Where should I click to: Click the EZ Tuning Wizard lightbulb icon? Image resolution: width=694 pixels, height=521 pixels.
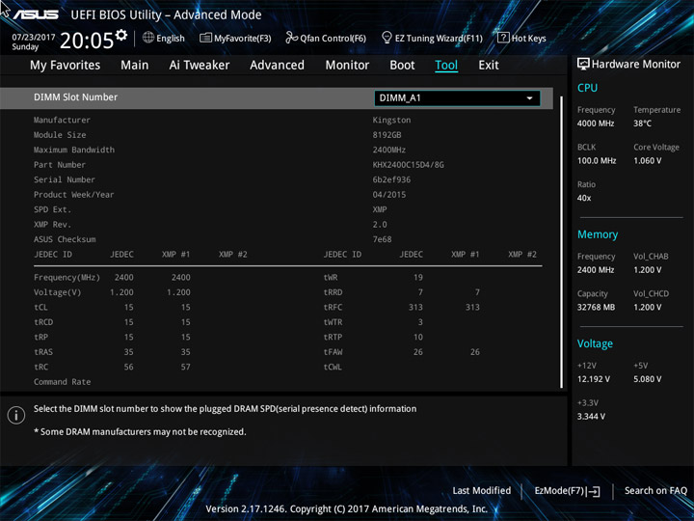[387, 38]
